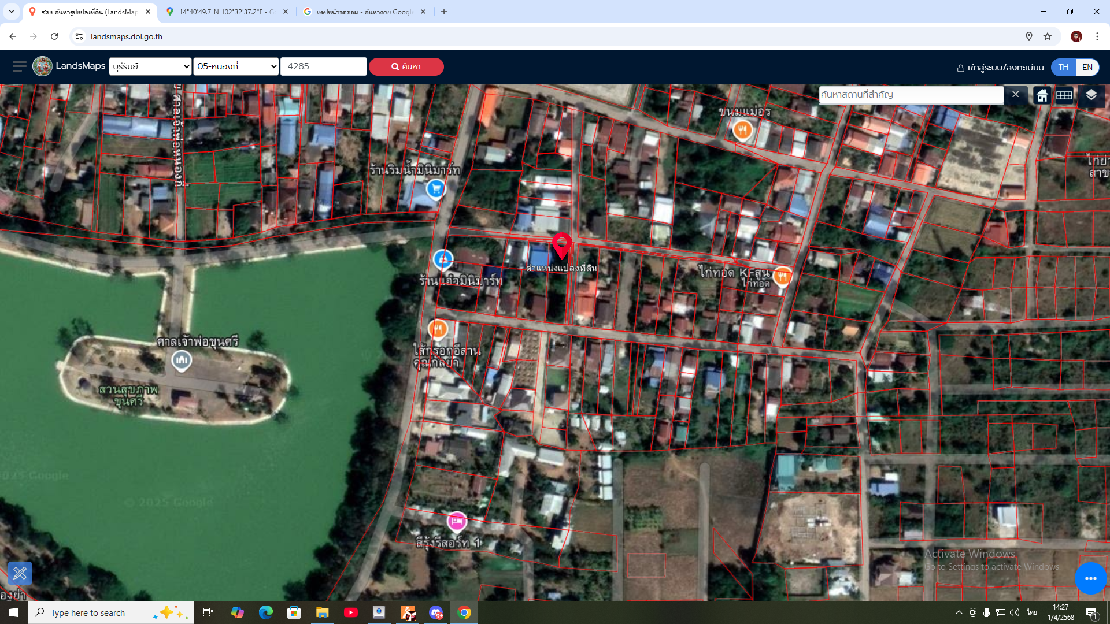Go back to the previous page
1110x624 pixels.
[x=13, y=36]
